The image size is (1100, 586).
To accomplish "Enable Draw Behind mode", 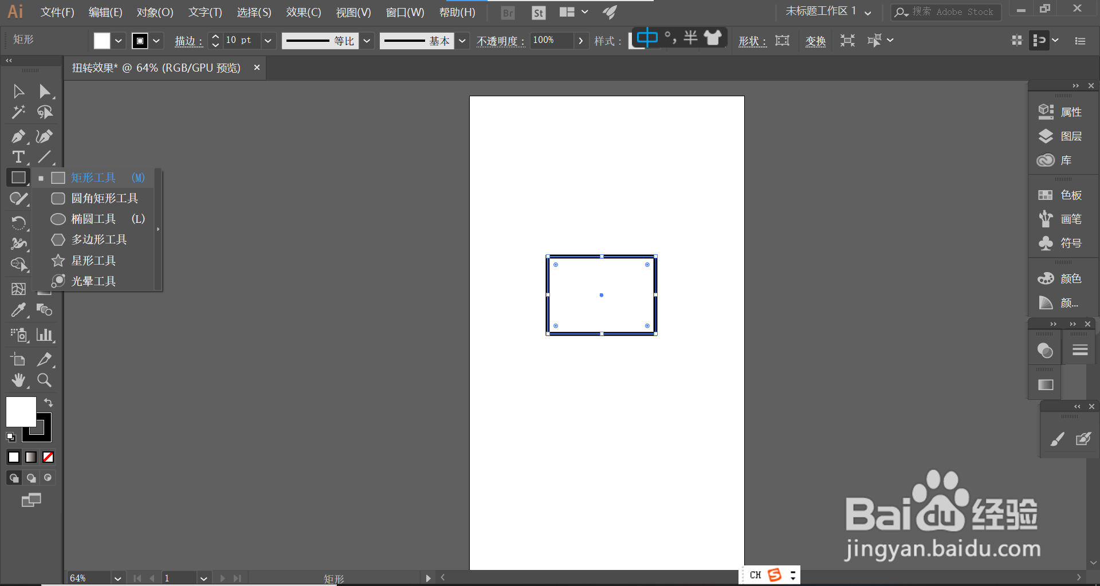I will coord(31,478).
